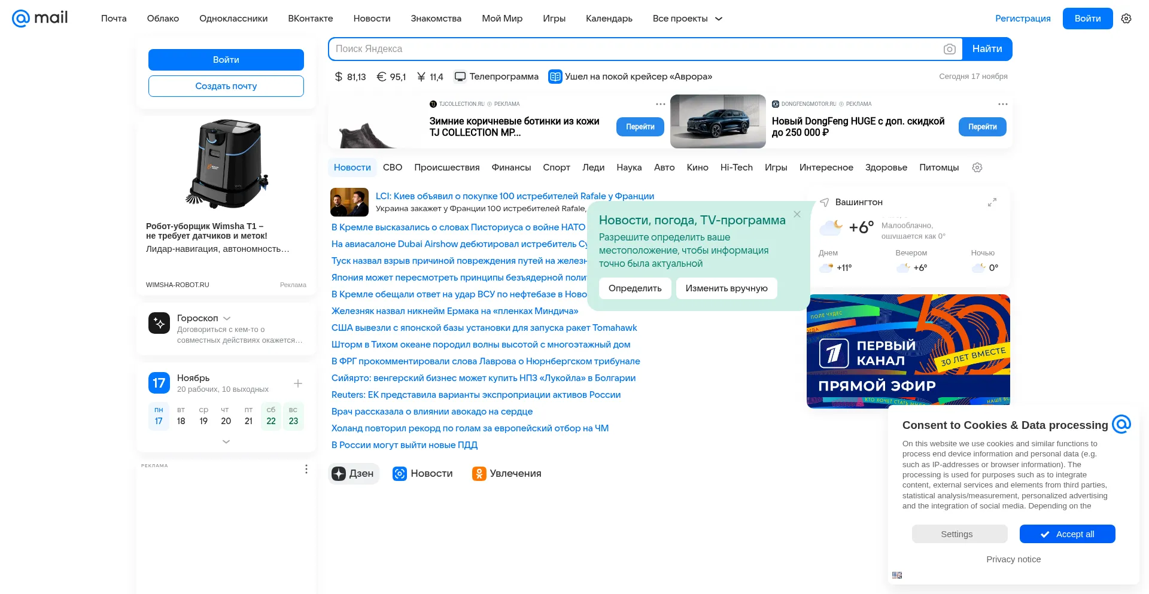Open the Hi-Tech news tab
The image size is (1149, 594).
[x=736, y=167]
